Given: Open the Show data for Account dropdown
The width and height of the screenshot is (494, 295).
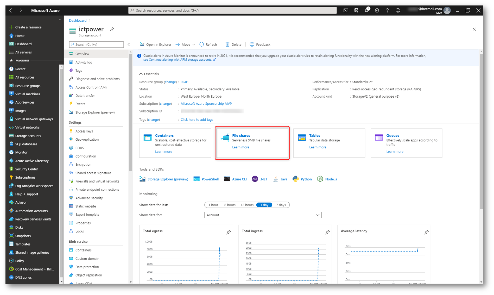Looking at the screenshot, I should [263, 215].
